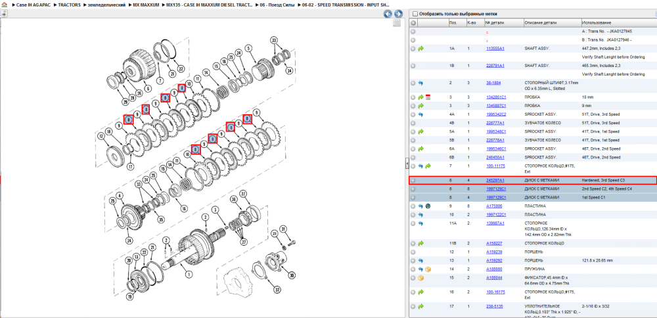This screenshot has width=657, height=318.
Task: Click callout 34 in the diagram
Action: point(289,71)
